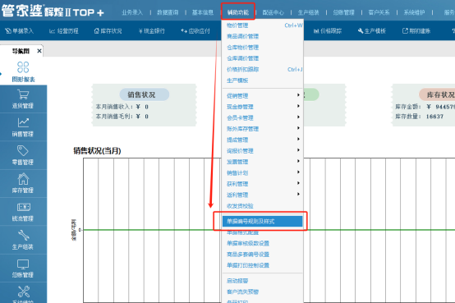Screen dimensions: 455x303
Task: Expand 会员卡管理 submenu
Action: pos(263,117)
